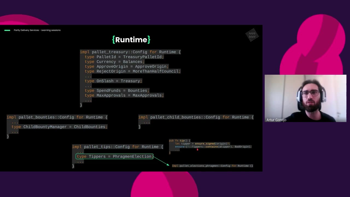Click 'let tipper = ensure_signed(origin)?;' line
The image size is (350, 197).
click(x=203, y=144)
